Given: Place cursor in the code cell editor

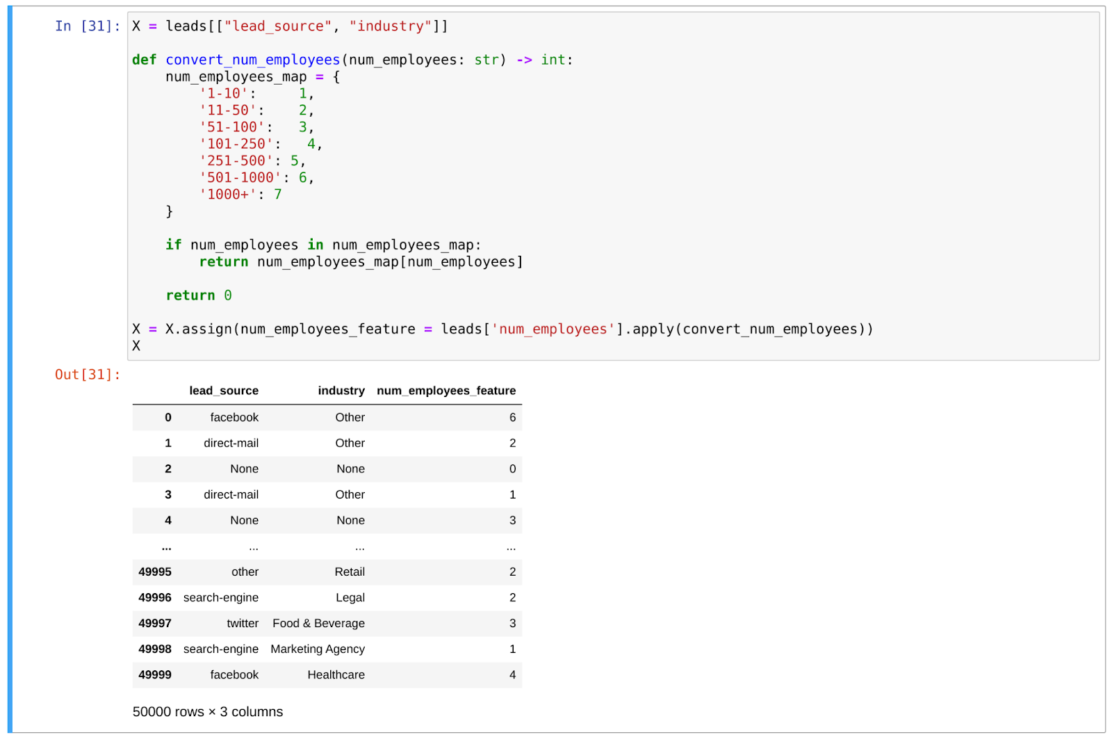Looking at the screenshot, I should pyautogui.click(x=613, y=186).
